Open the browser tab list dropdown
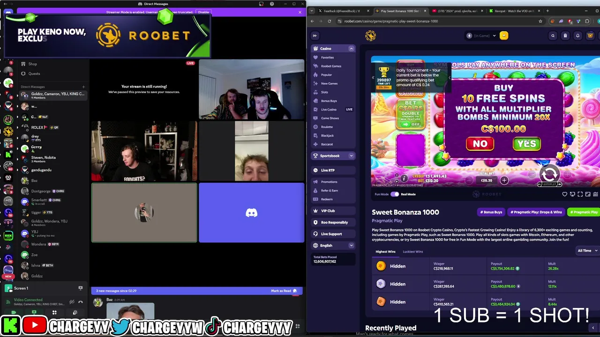600x337 pixels. pos(312,11)
